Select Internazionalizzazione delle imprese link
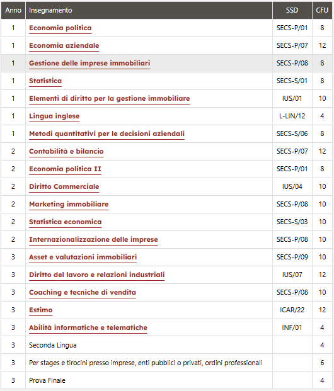Screen dimensions: 334x391 tap(93, 239)
